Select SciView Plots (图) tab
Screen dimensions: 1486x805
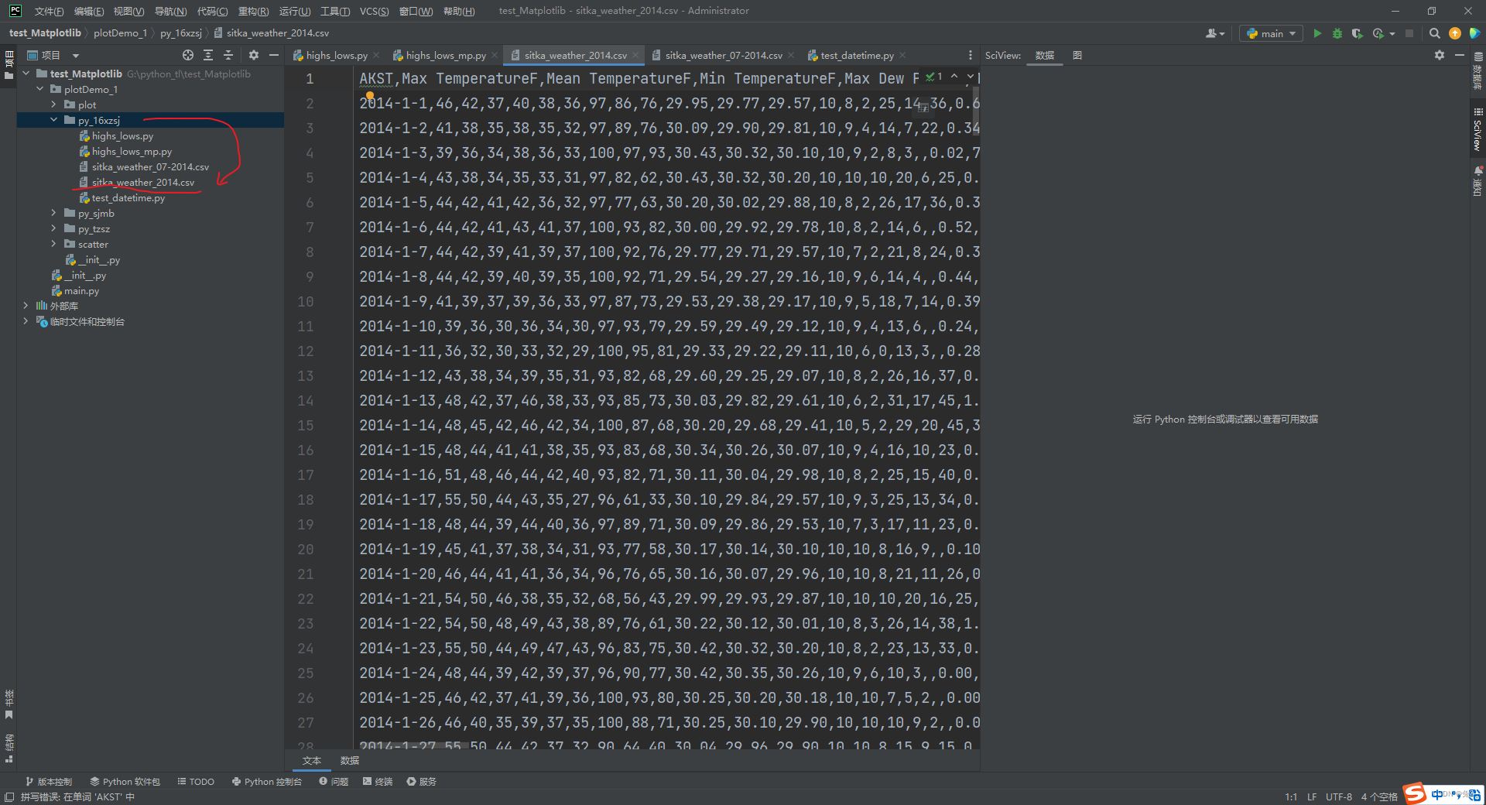(x=1077, y=55)
